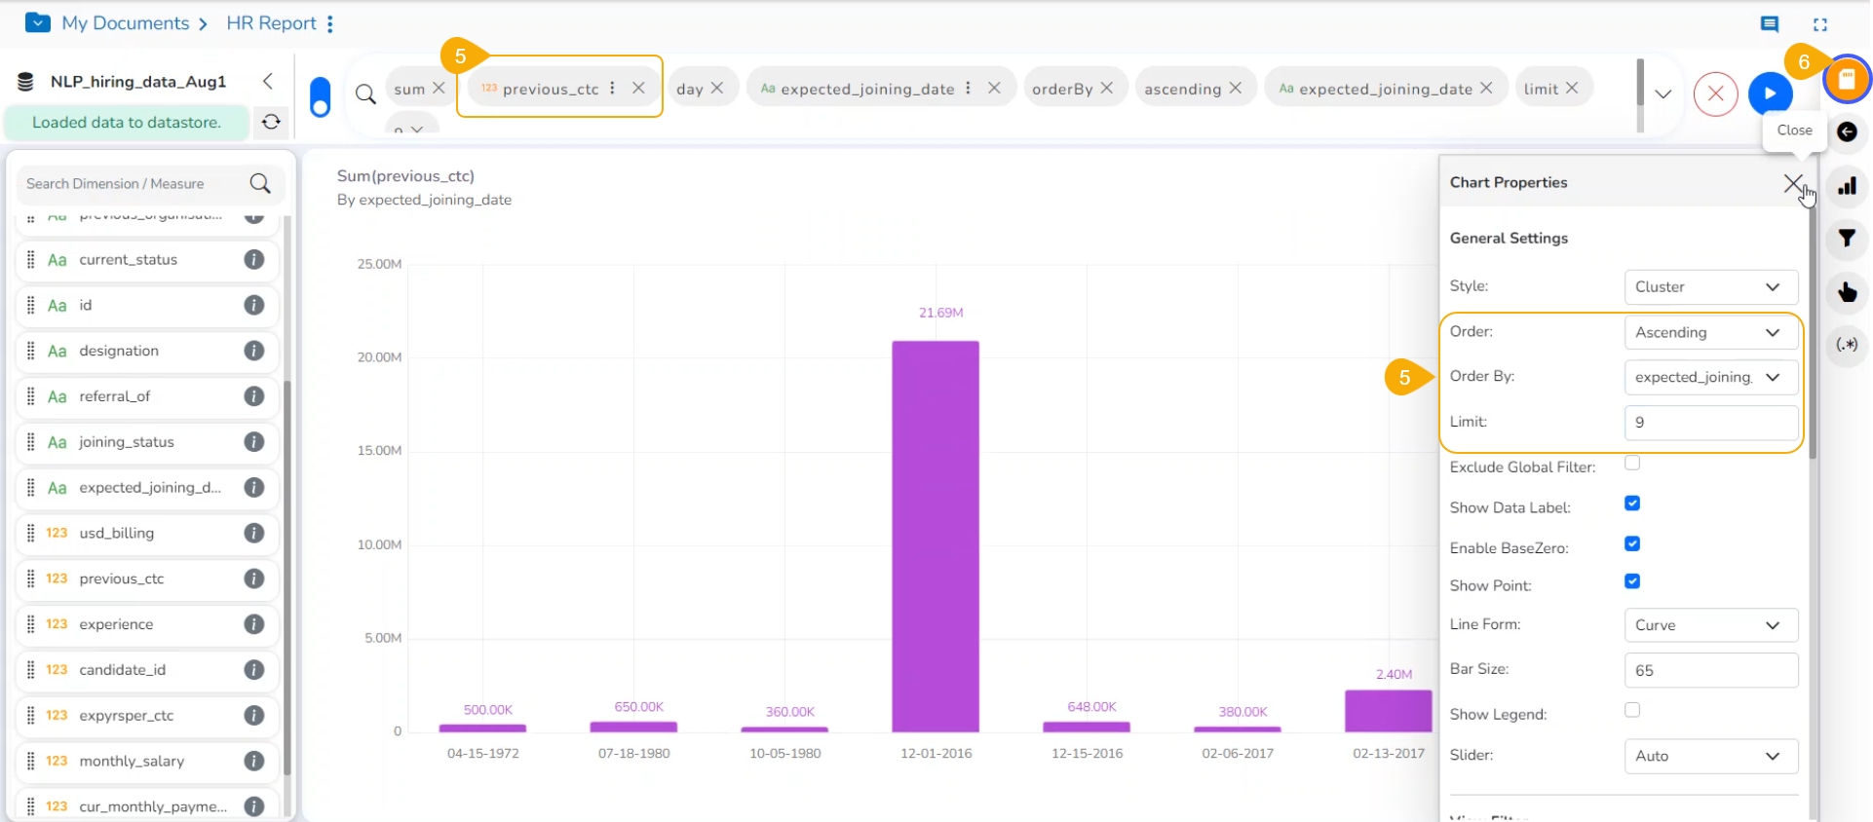Open the filter funnel icon in sidebar
This screenshot has height=822, width=1873.
click(x=1846, y=239)
